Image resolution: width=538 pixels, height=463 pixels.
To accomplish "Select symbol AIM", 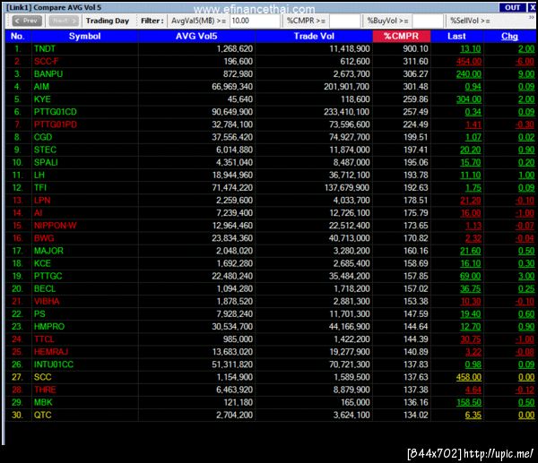I will click(x=41, y=87).
